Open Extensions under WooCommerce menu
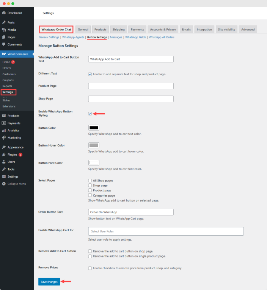Viewport: 267px width, 290px height. coord(9,106)
